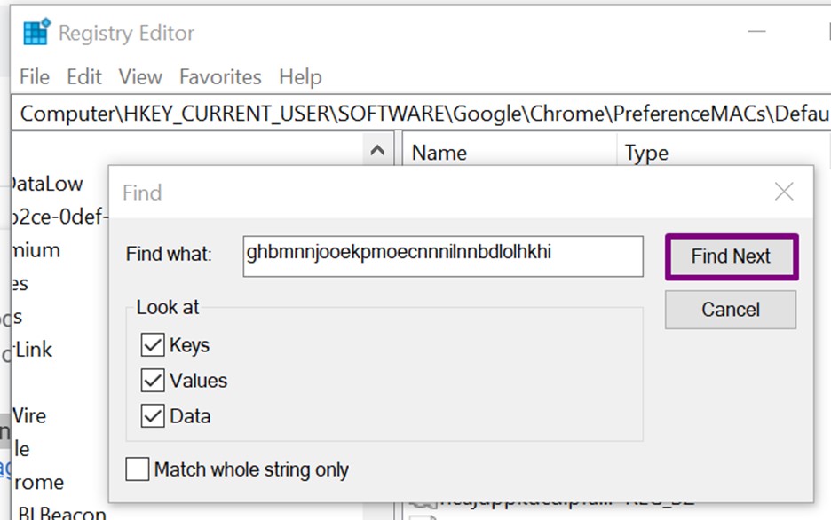Close the Find dialog with X
Viewport: 831px width, 520px height.
click(783, 192)
